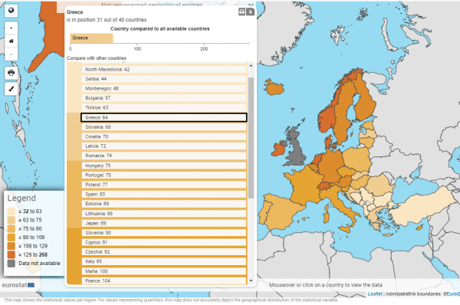Select the Türkiye: 63 row
Viewport: 460px width, 305px height.
click(164, 107)
